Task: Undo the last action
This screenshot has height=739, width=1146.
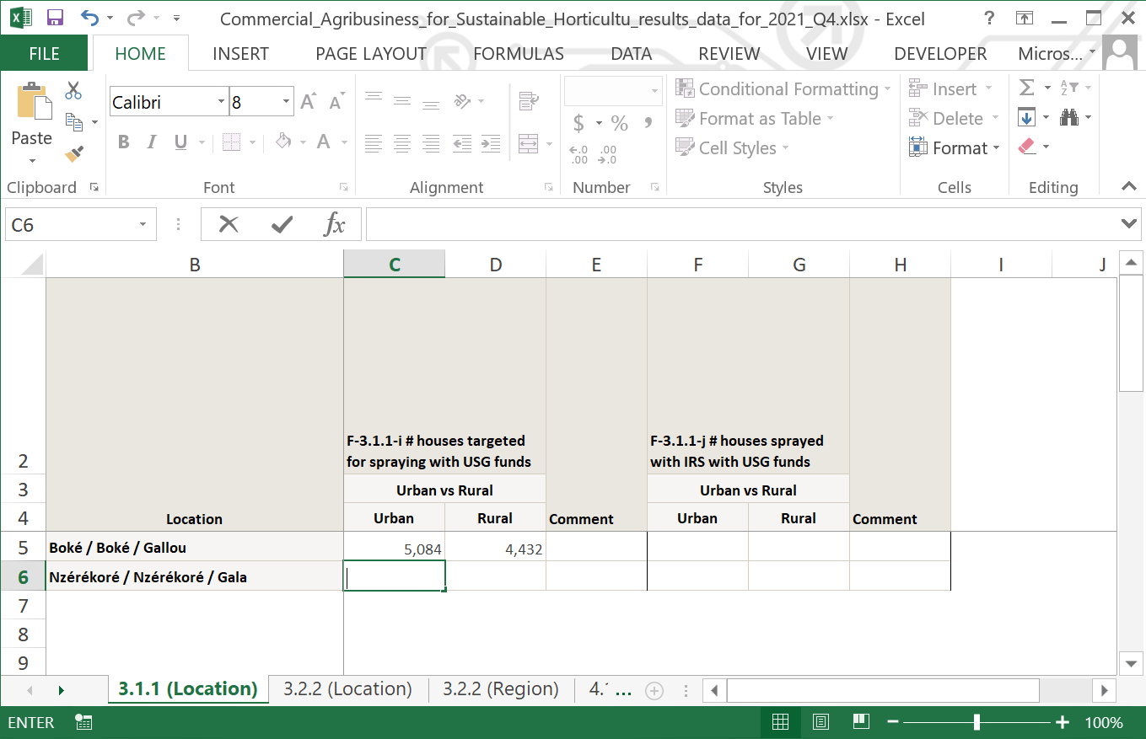Action: tap(89, 18)
